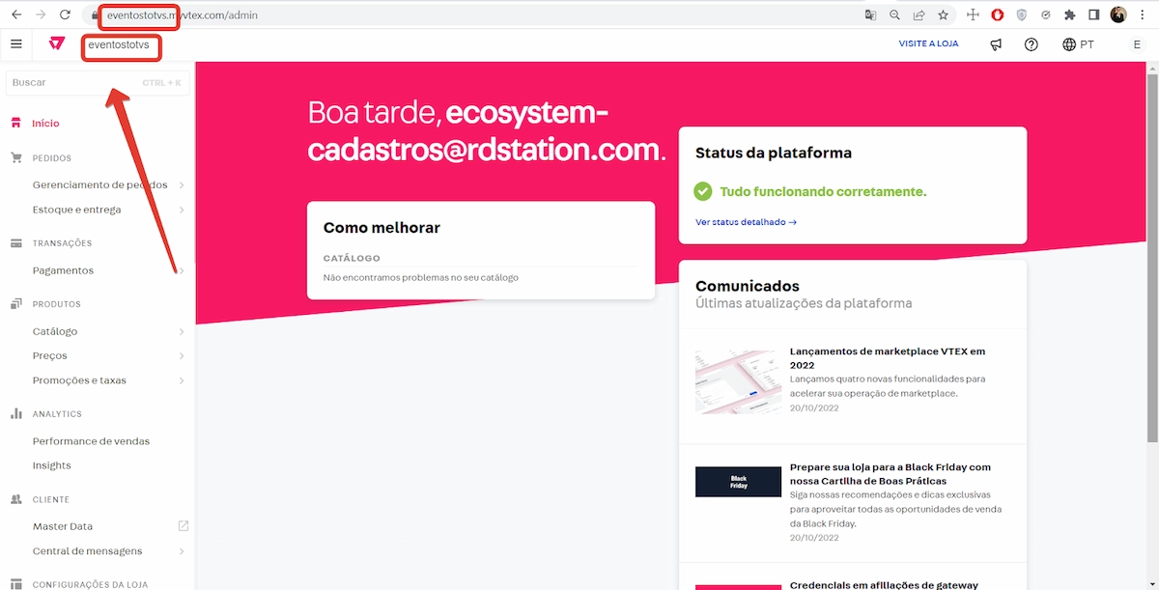The image size is (1159, 590).
Task: Open the Chrome extensions puzzle icon
Action: [1070, 14]
